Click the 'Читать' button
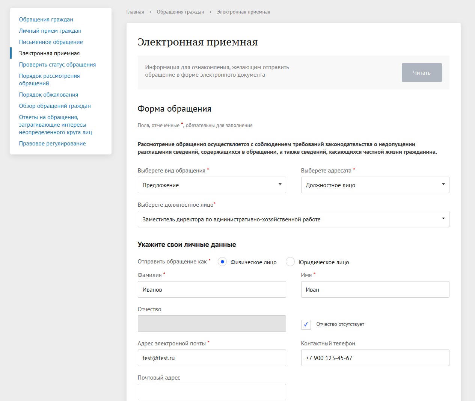 [421, 73]
